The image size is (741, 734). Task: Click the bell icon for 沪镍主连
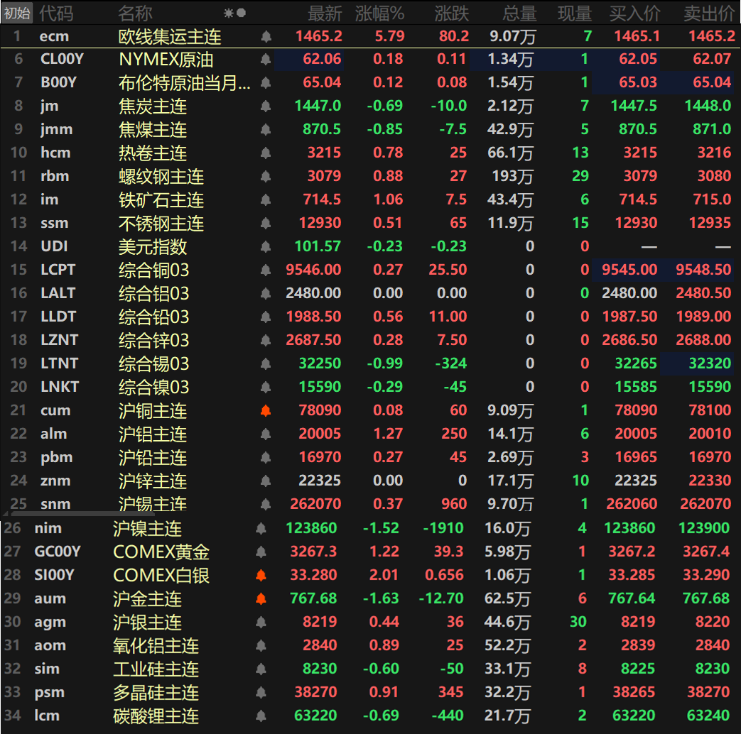261,529
